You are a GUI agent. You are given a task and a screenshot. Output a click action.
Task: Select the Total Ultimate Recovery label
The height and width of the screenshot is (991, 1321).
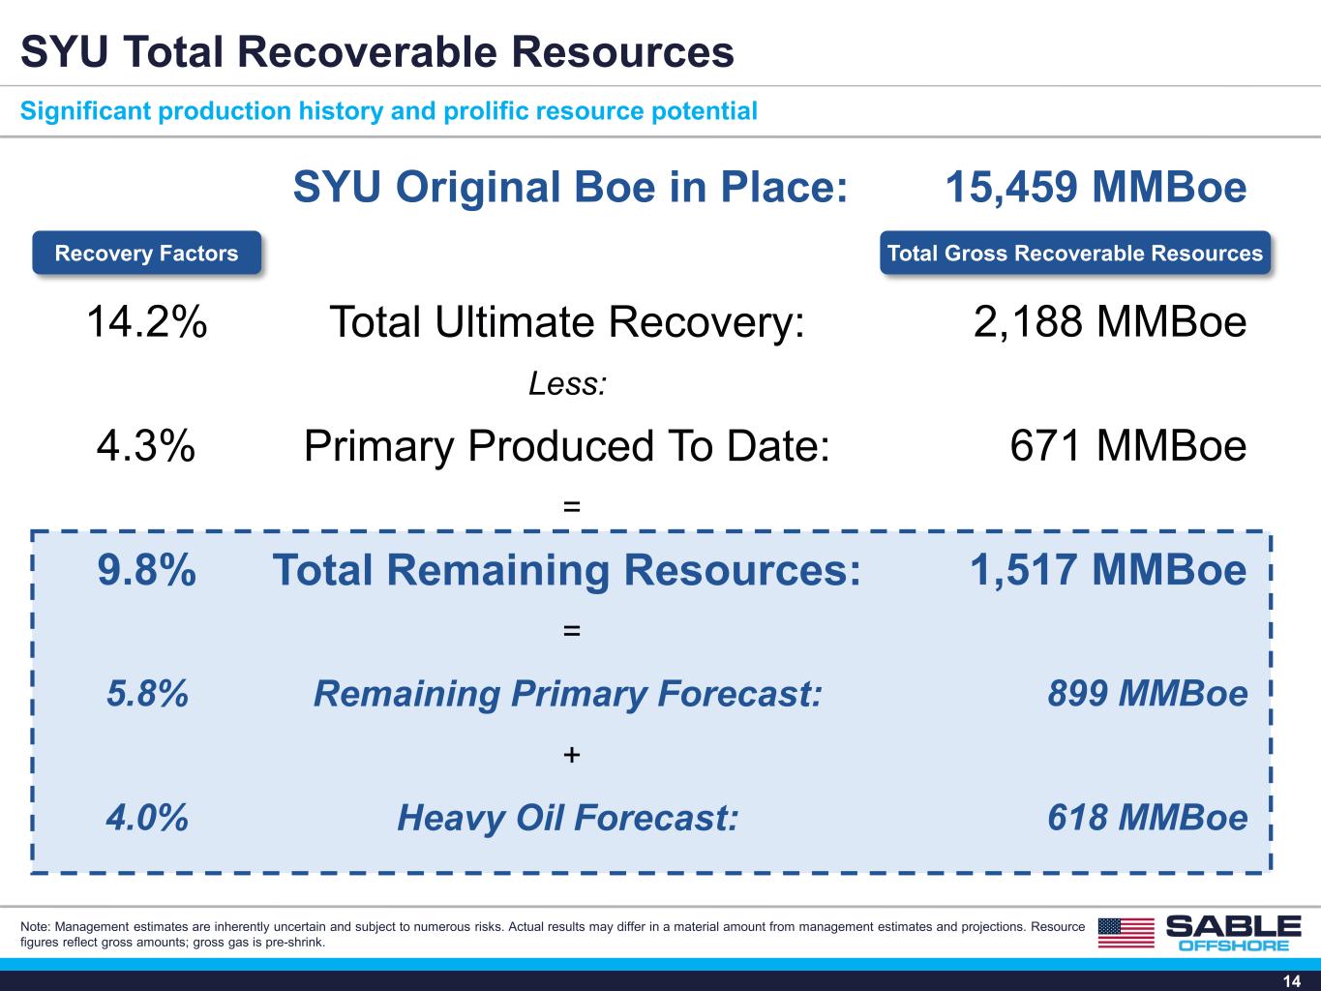[567, 321]
